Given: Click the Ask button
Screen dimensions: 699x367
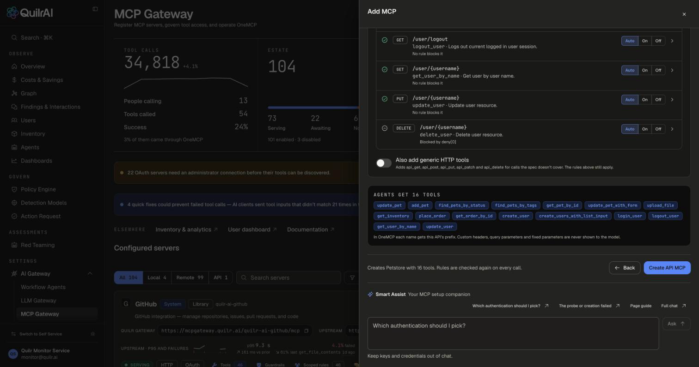Looking at the screenshot, I should 676,324.
